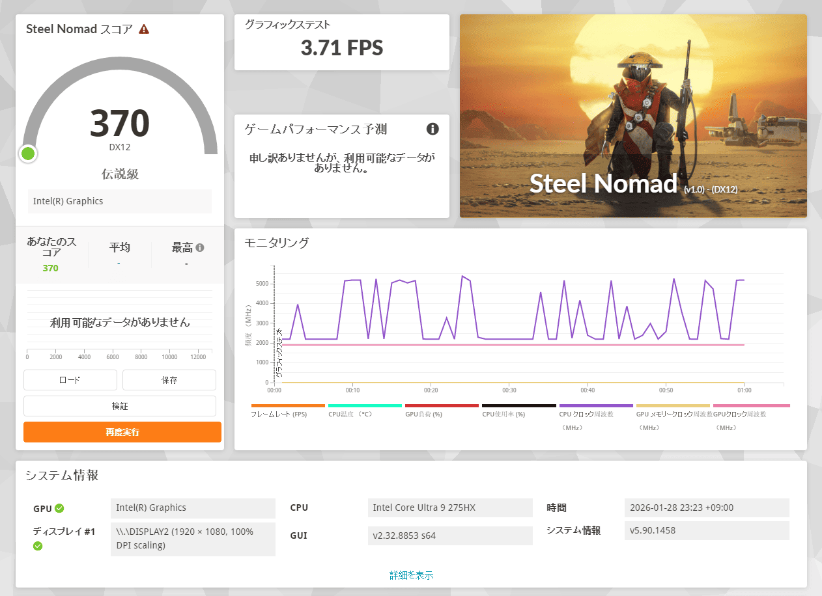The width and height of the screenshot is (822, 596).
Task: Run the benchmark again with 再度実行
Action: pos(122,432)
